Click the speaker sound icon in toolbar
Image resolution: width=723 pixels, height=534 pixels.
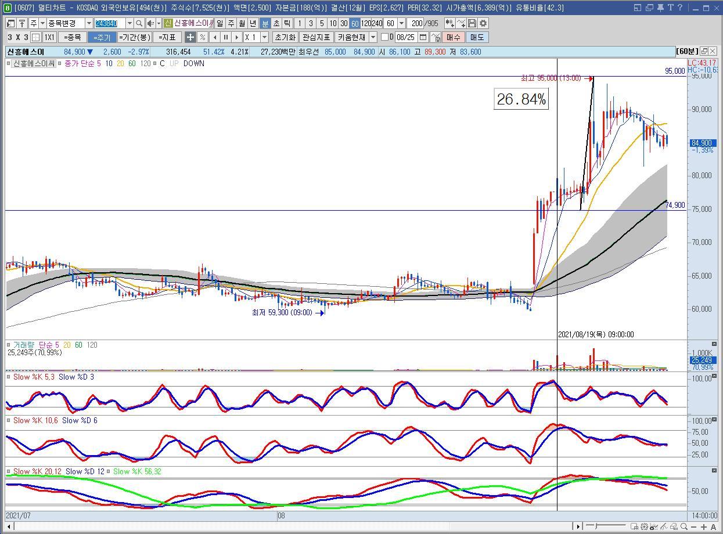pos(150,23)
